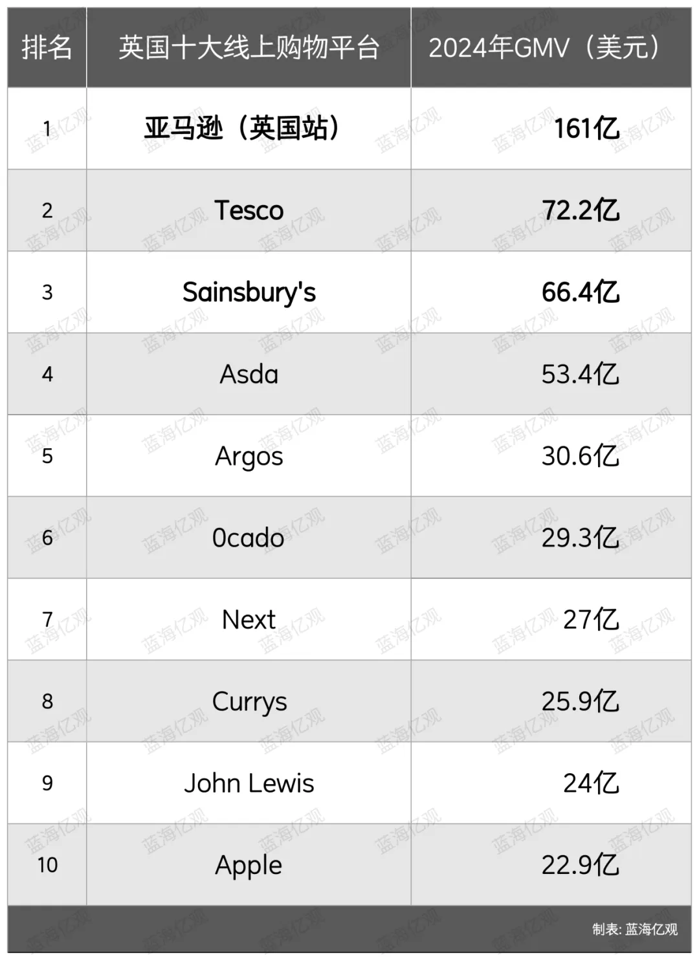The height and width of the screenshot is (960, 699).
Task: Select the Asda row name
Action: pyautogui.click(x=249, y=374)
